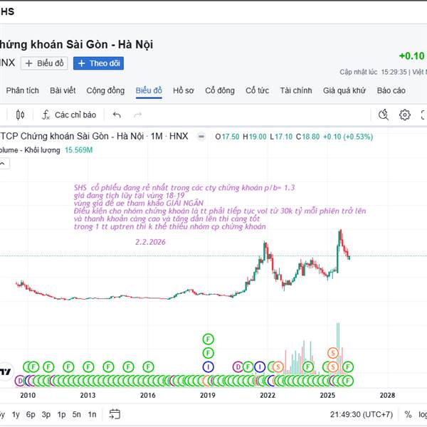Open the Cổ đông tab

click(220, 90)
